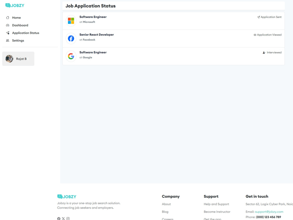Click the Google company logo
Viewport: 293px width, 220px height.
[x=71, y=56]
